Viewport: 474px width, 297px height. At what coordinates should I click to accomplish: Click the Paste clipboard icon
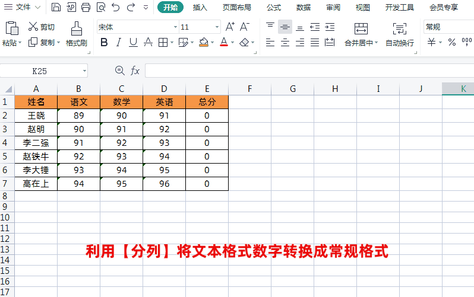[12, 28]
